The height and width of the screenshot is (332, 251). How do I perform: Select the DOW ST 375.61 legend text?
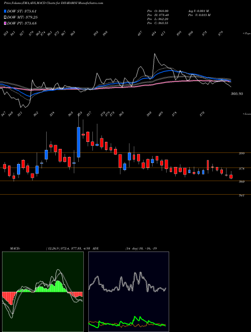[22, 12]
